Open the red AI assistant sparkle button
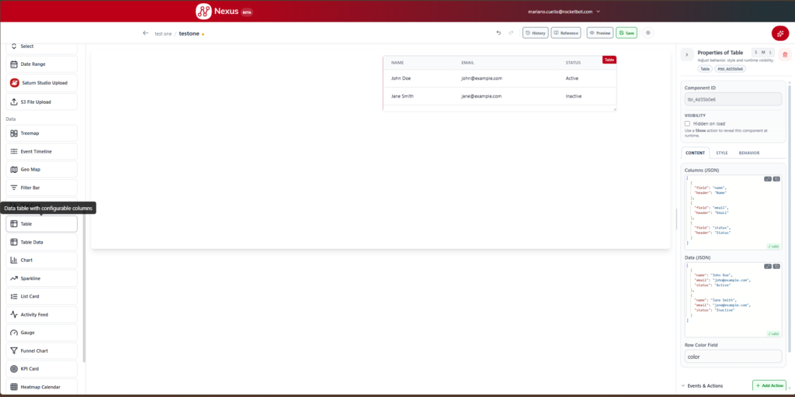This screenshot has height=397, width=795. 779,33
